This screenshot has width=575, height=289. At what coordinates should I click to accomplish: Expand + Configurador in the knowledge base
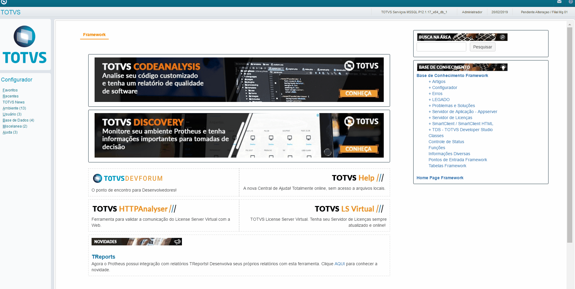[x=443, y=88]
